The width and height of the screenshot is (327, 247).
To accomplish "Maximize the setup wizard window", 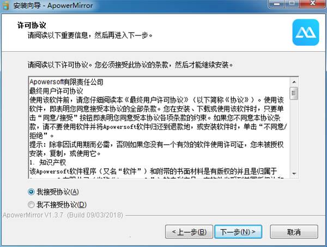I will (x=292, y=4).
